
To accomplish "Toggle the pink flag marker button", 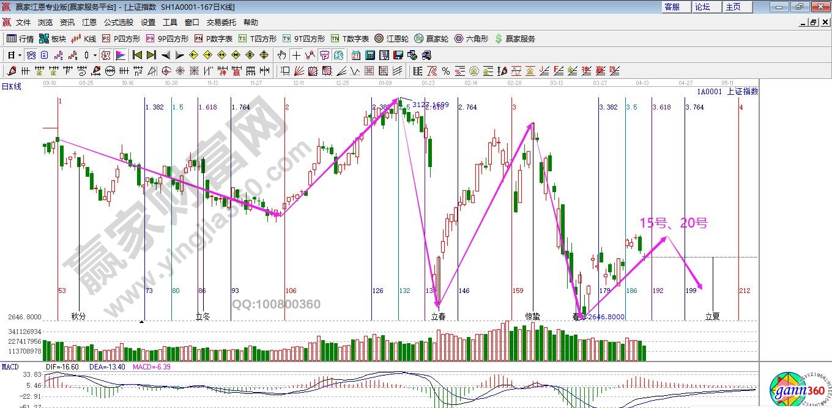I will tap(121, 55).
